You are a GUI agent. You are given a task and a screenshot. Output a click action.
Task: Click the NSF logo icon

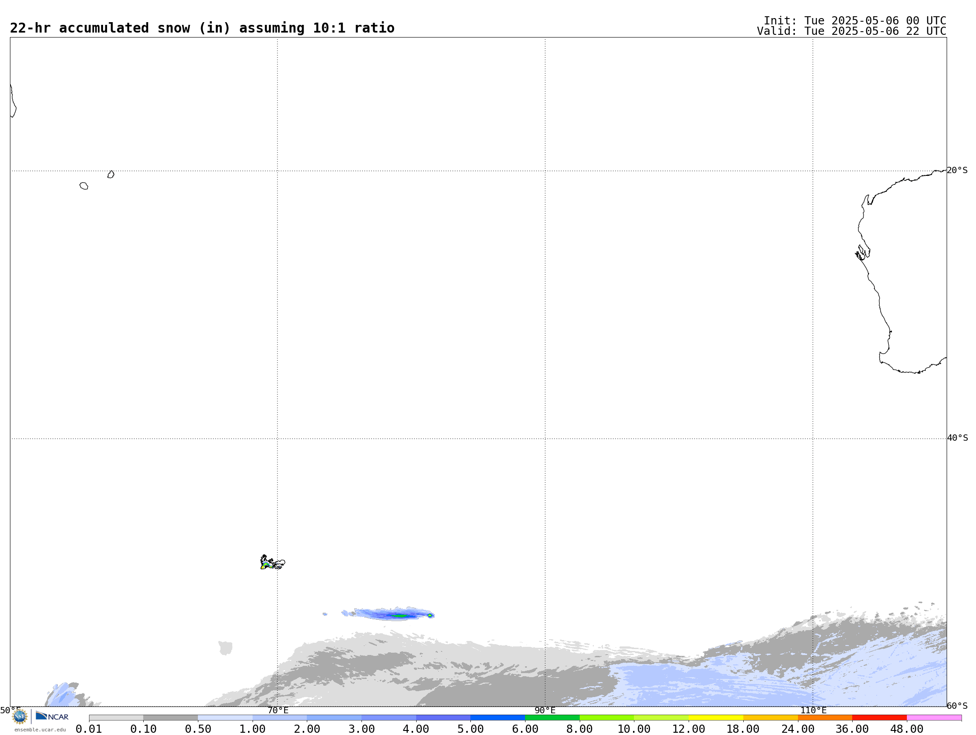(x=20, y=716)
